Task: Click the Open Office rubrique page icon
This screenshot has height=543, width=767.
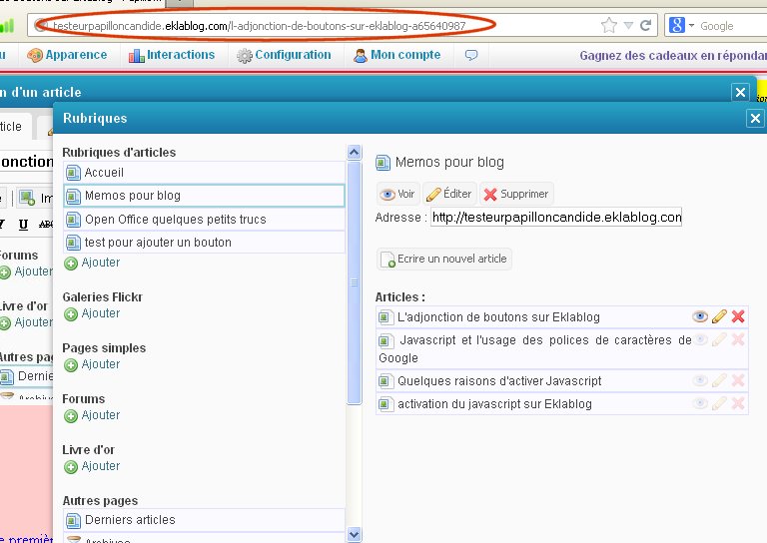Action: [x=73, y=220]
